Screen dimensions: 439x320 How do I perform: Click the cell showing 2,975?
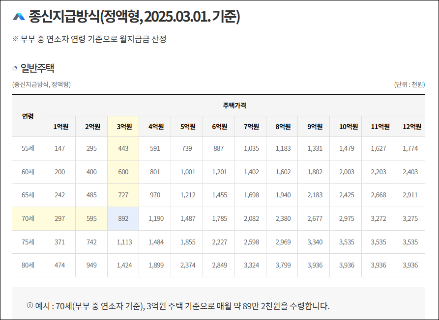(347, 218)
